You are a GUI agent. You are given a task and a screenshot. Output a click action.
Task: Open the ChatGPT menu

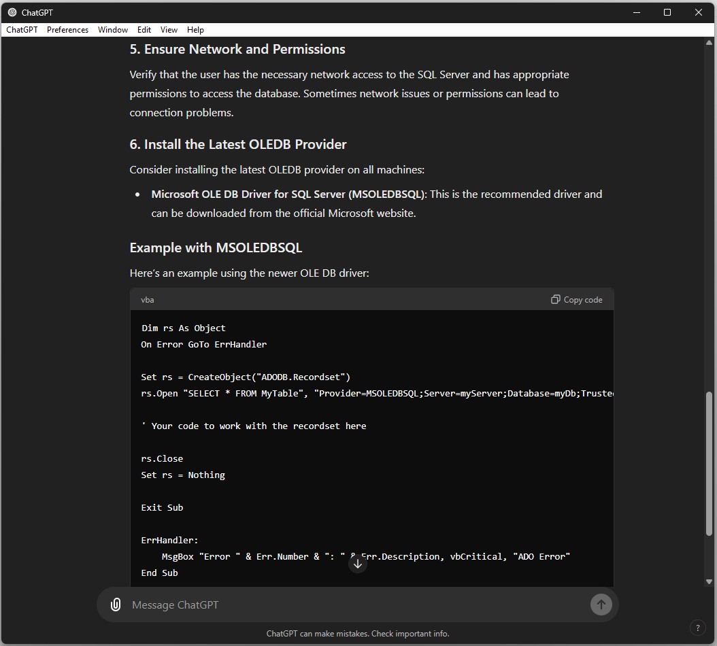click(22, 30)
